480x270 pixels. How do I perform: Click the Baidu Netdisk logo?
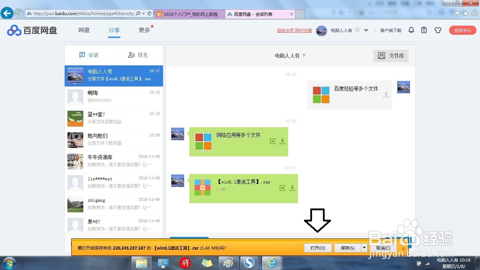point(32,30)
